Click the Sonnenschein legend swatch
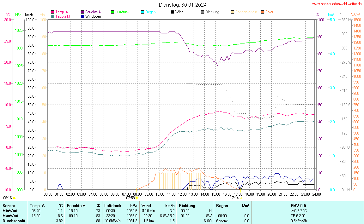The image size is (364, 224). point(233,12)
